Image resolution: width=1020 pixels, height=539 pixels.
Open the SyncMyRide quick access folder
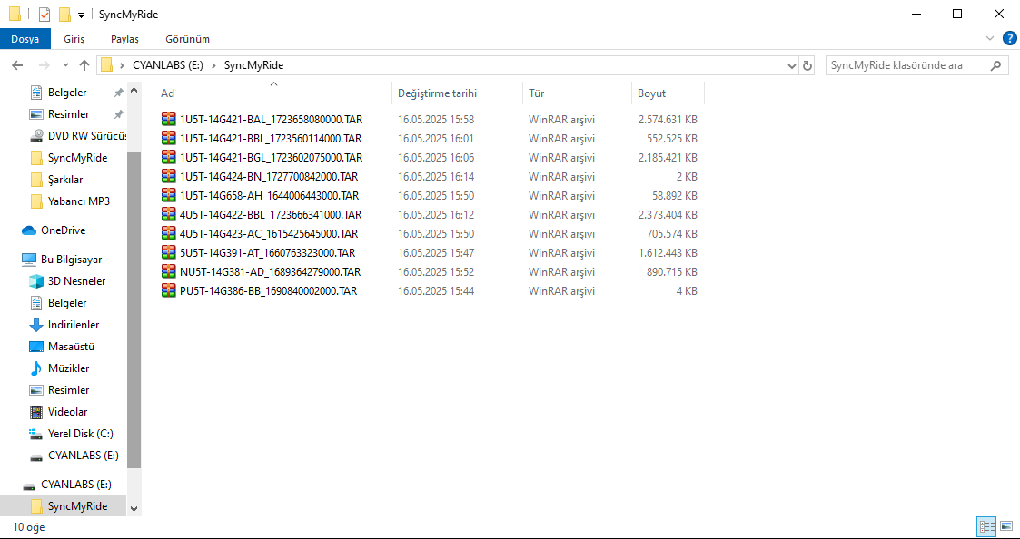(77, 157)
